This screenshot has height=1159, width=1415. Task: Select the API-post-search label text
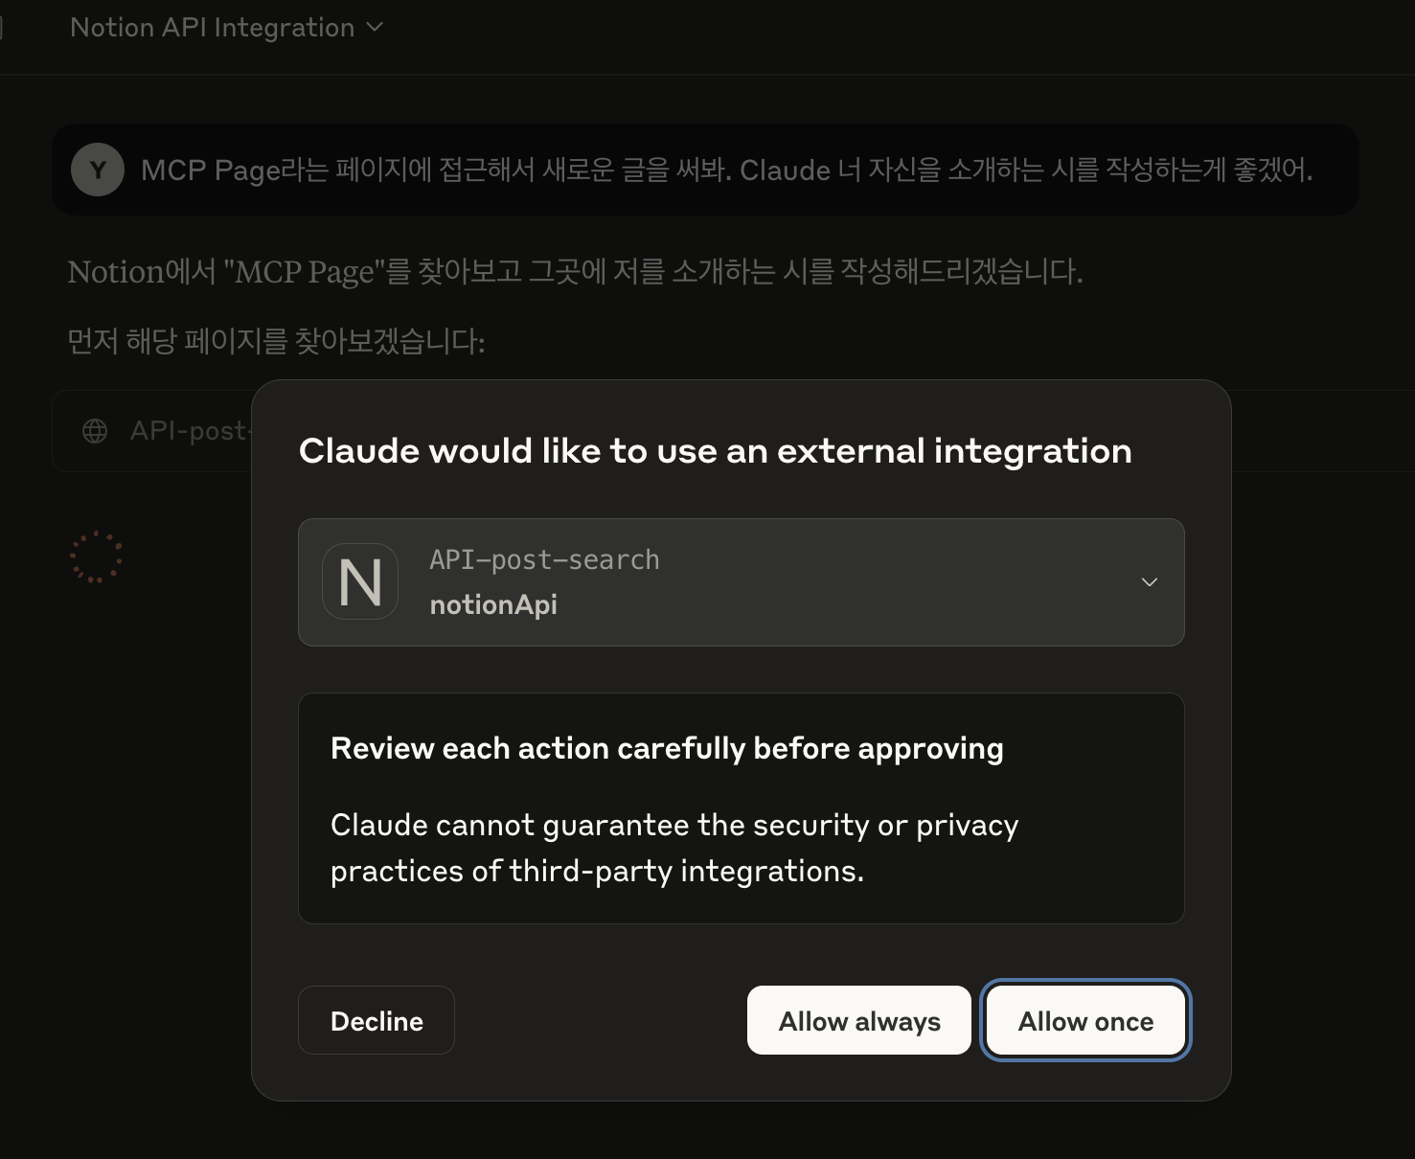point(544,559)
